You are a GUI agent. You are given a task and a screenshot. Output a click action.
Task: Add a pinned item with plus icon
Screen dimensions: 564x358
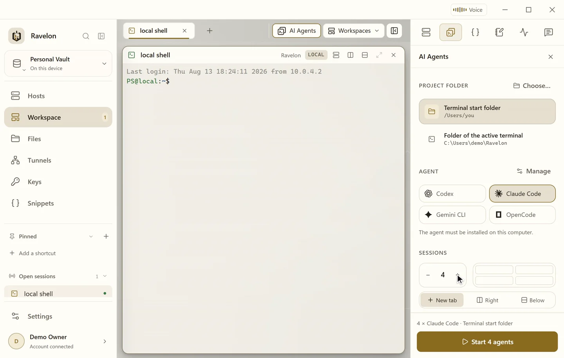point(106,236)
